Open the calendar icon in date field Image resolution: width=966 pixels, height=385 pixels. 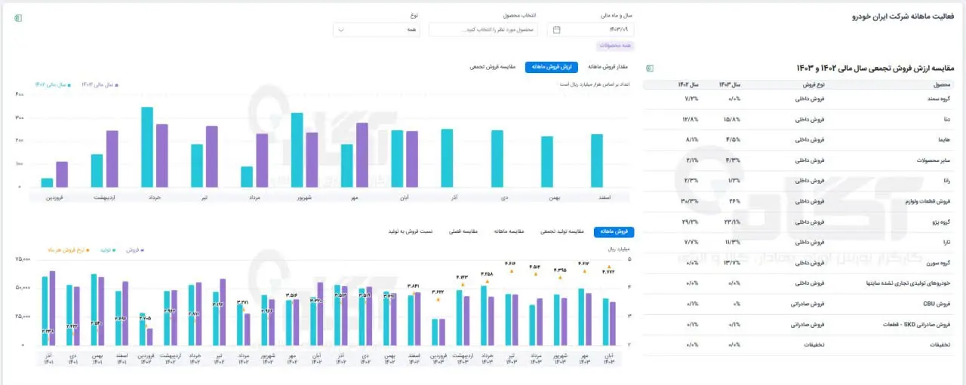tap(557, 29)
